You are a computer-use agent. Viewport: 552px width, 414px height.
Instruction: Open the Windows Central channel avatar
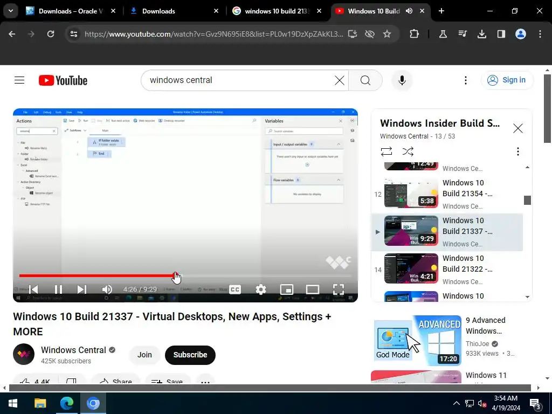[24, 354]
